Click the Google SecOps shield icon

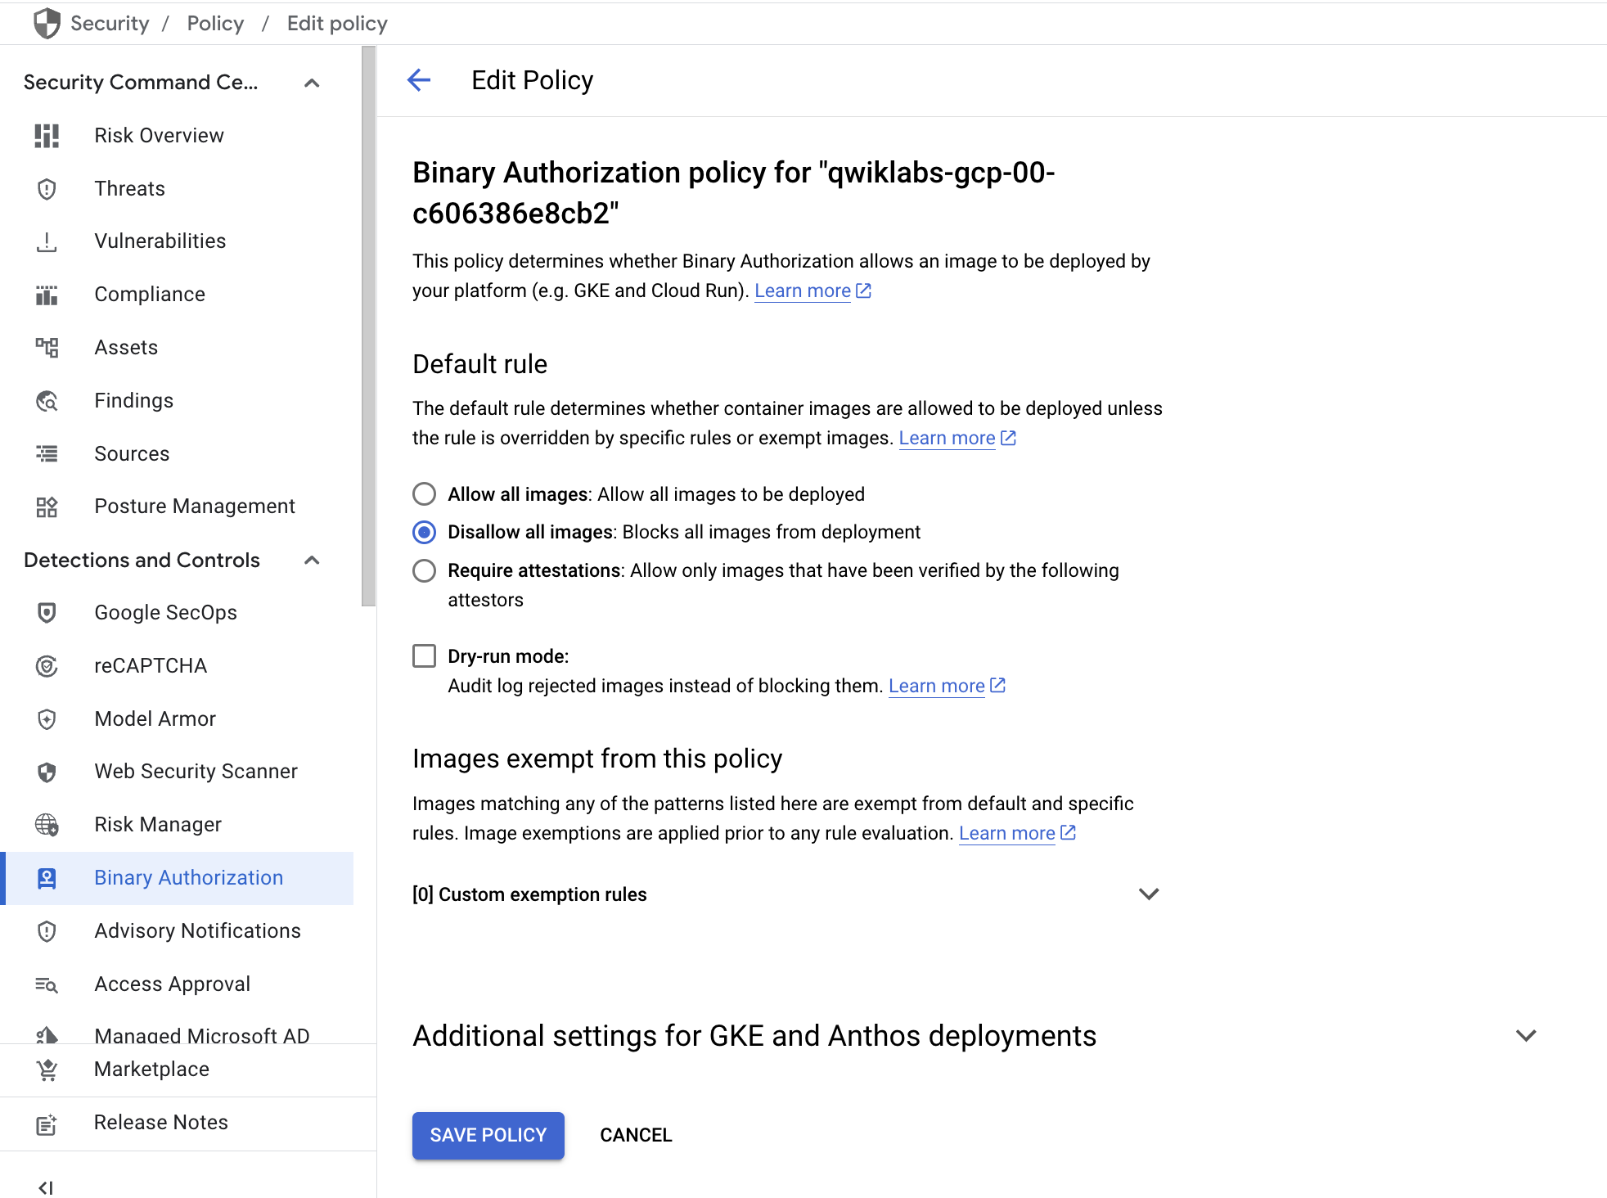(47, 613)
